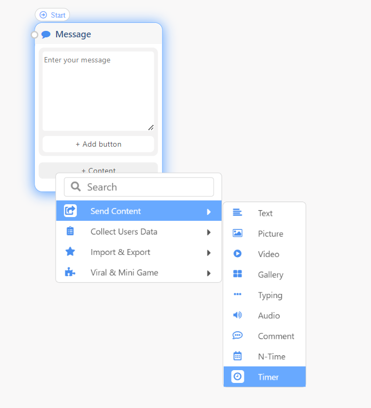Click the Text lines icon
The image size is (371, 408).
point(237,212)
